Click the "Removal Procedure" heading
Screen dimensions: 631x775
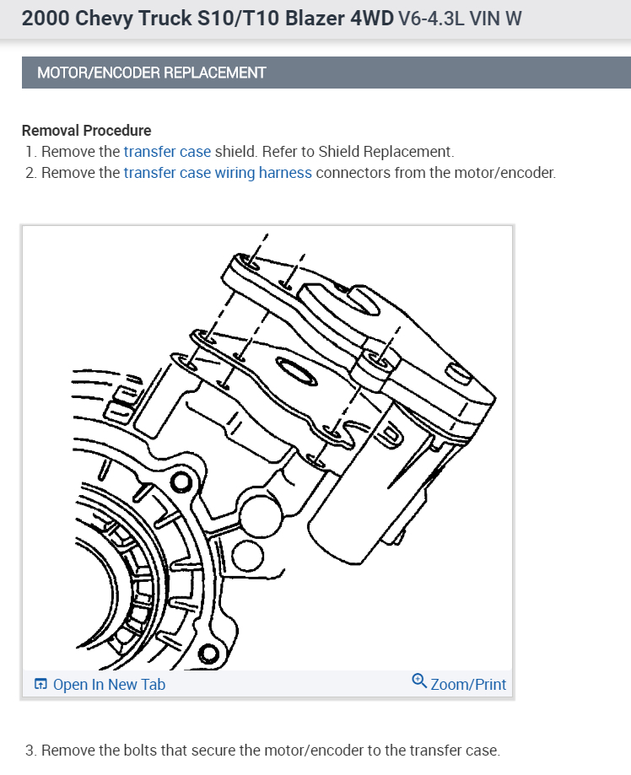(x=87, y=131)
